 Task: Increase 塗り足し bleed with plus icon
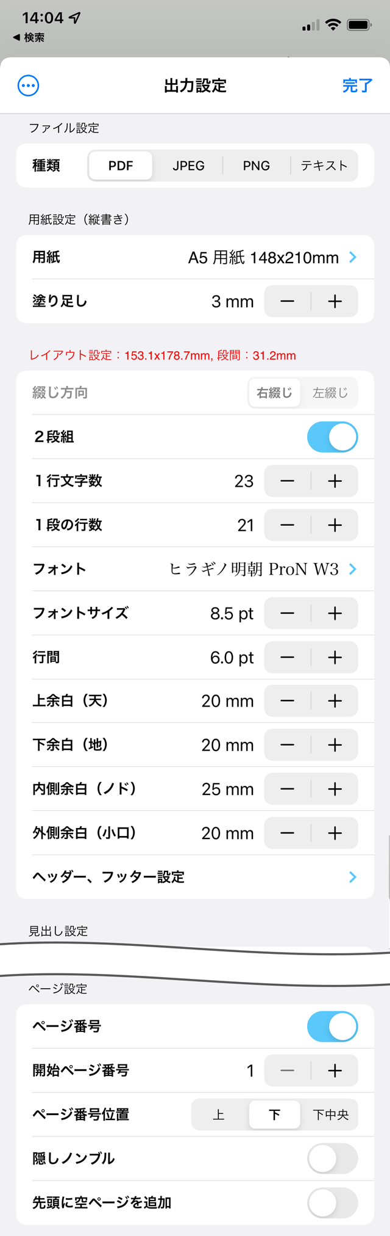pyautogui.click(x=335, y=301)
